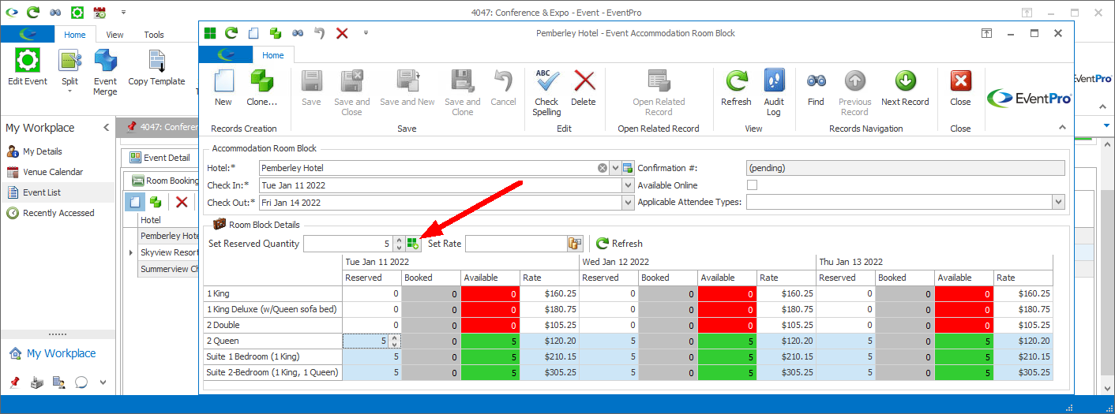Clear the Hotel field value

tap(603, 168)
